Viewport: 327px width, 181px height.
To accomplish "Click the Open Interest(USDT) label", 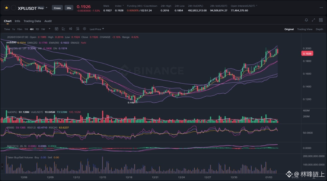I will [x=243, y=6].
